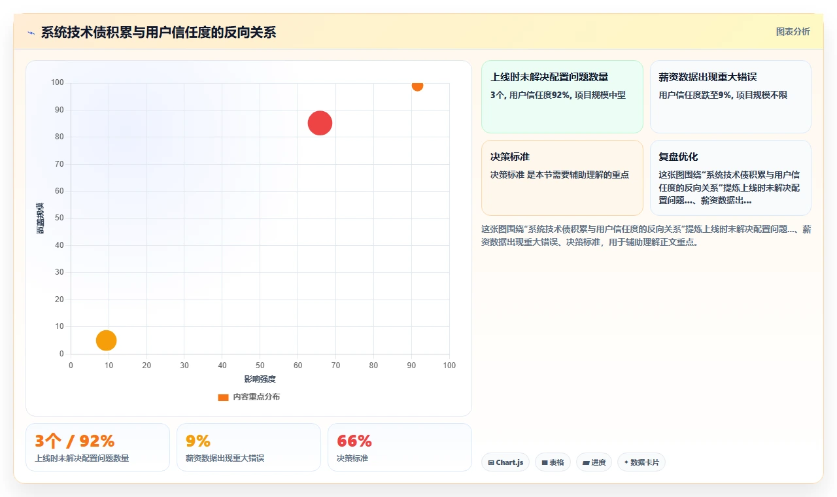Image resolution: width=837 pixels, height=497 pixels.
Task: Click the 决策标准 label under 66%
Action: click(352, 458)
